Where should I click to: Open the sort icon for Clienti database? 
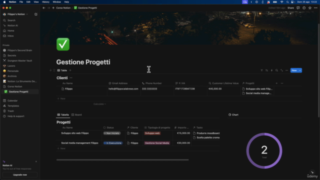266,70
